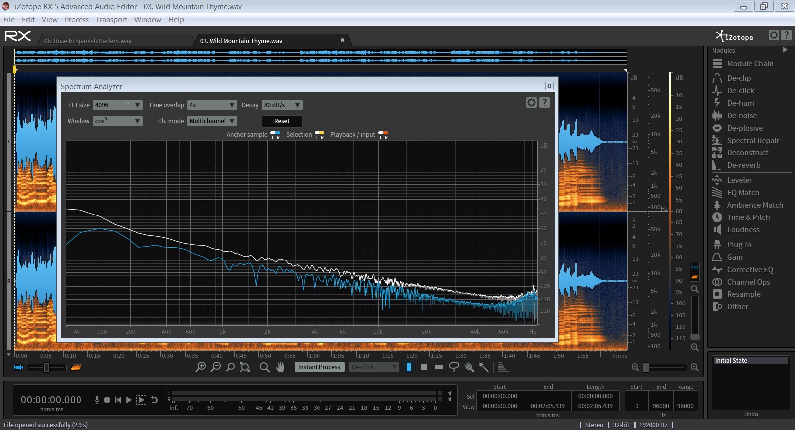This screenshot has width=795, height=430.
Task: Open the Ch. mode Multichannel dropdown
Action: (212, 121)
